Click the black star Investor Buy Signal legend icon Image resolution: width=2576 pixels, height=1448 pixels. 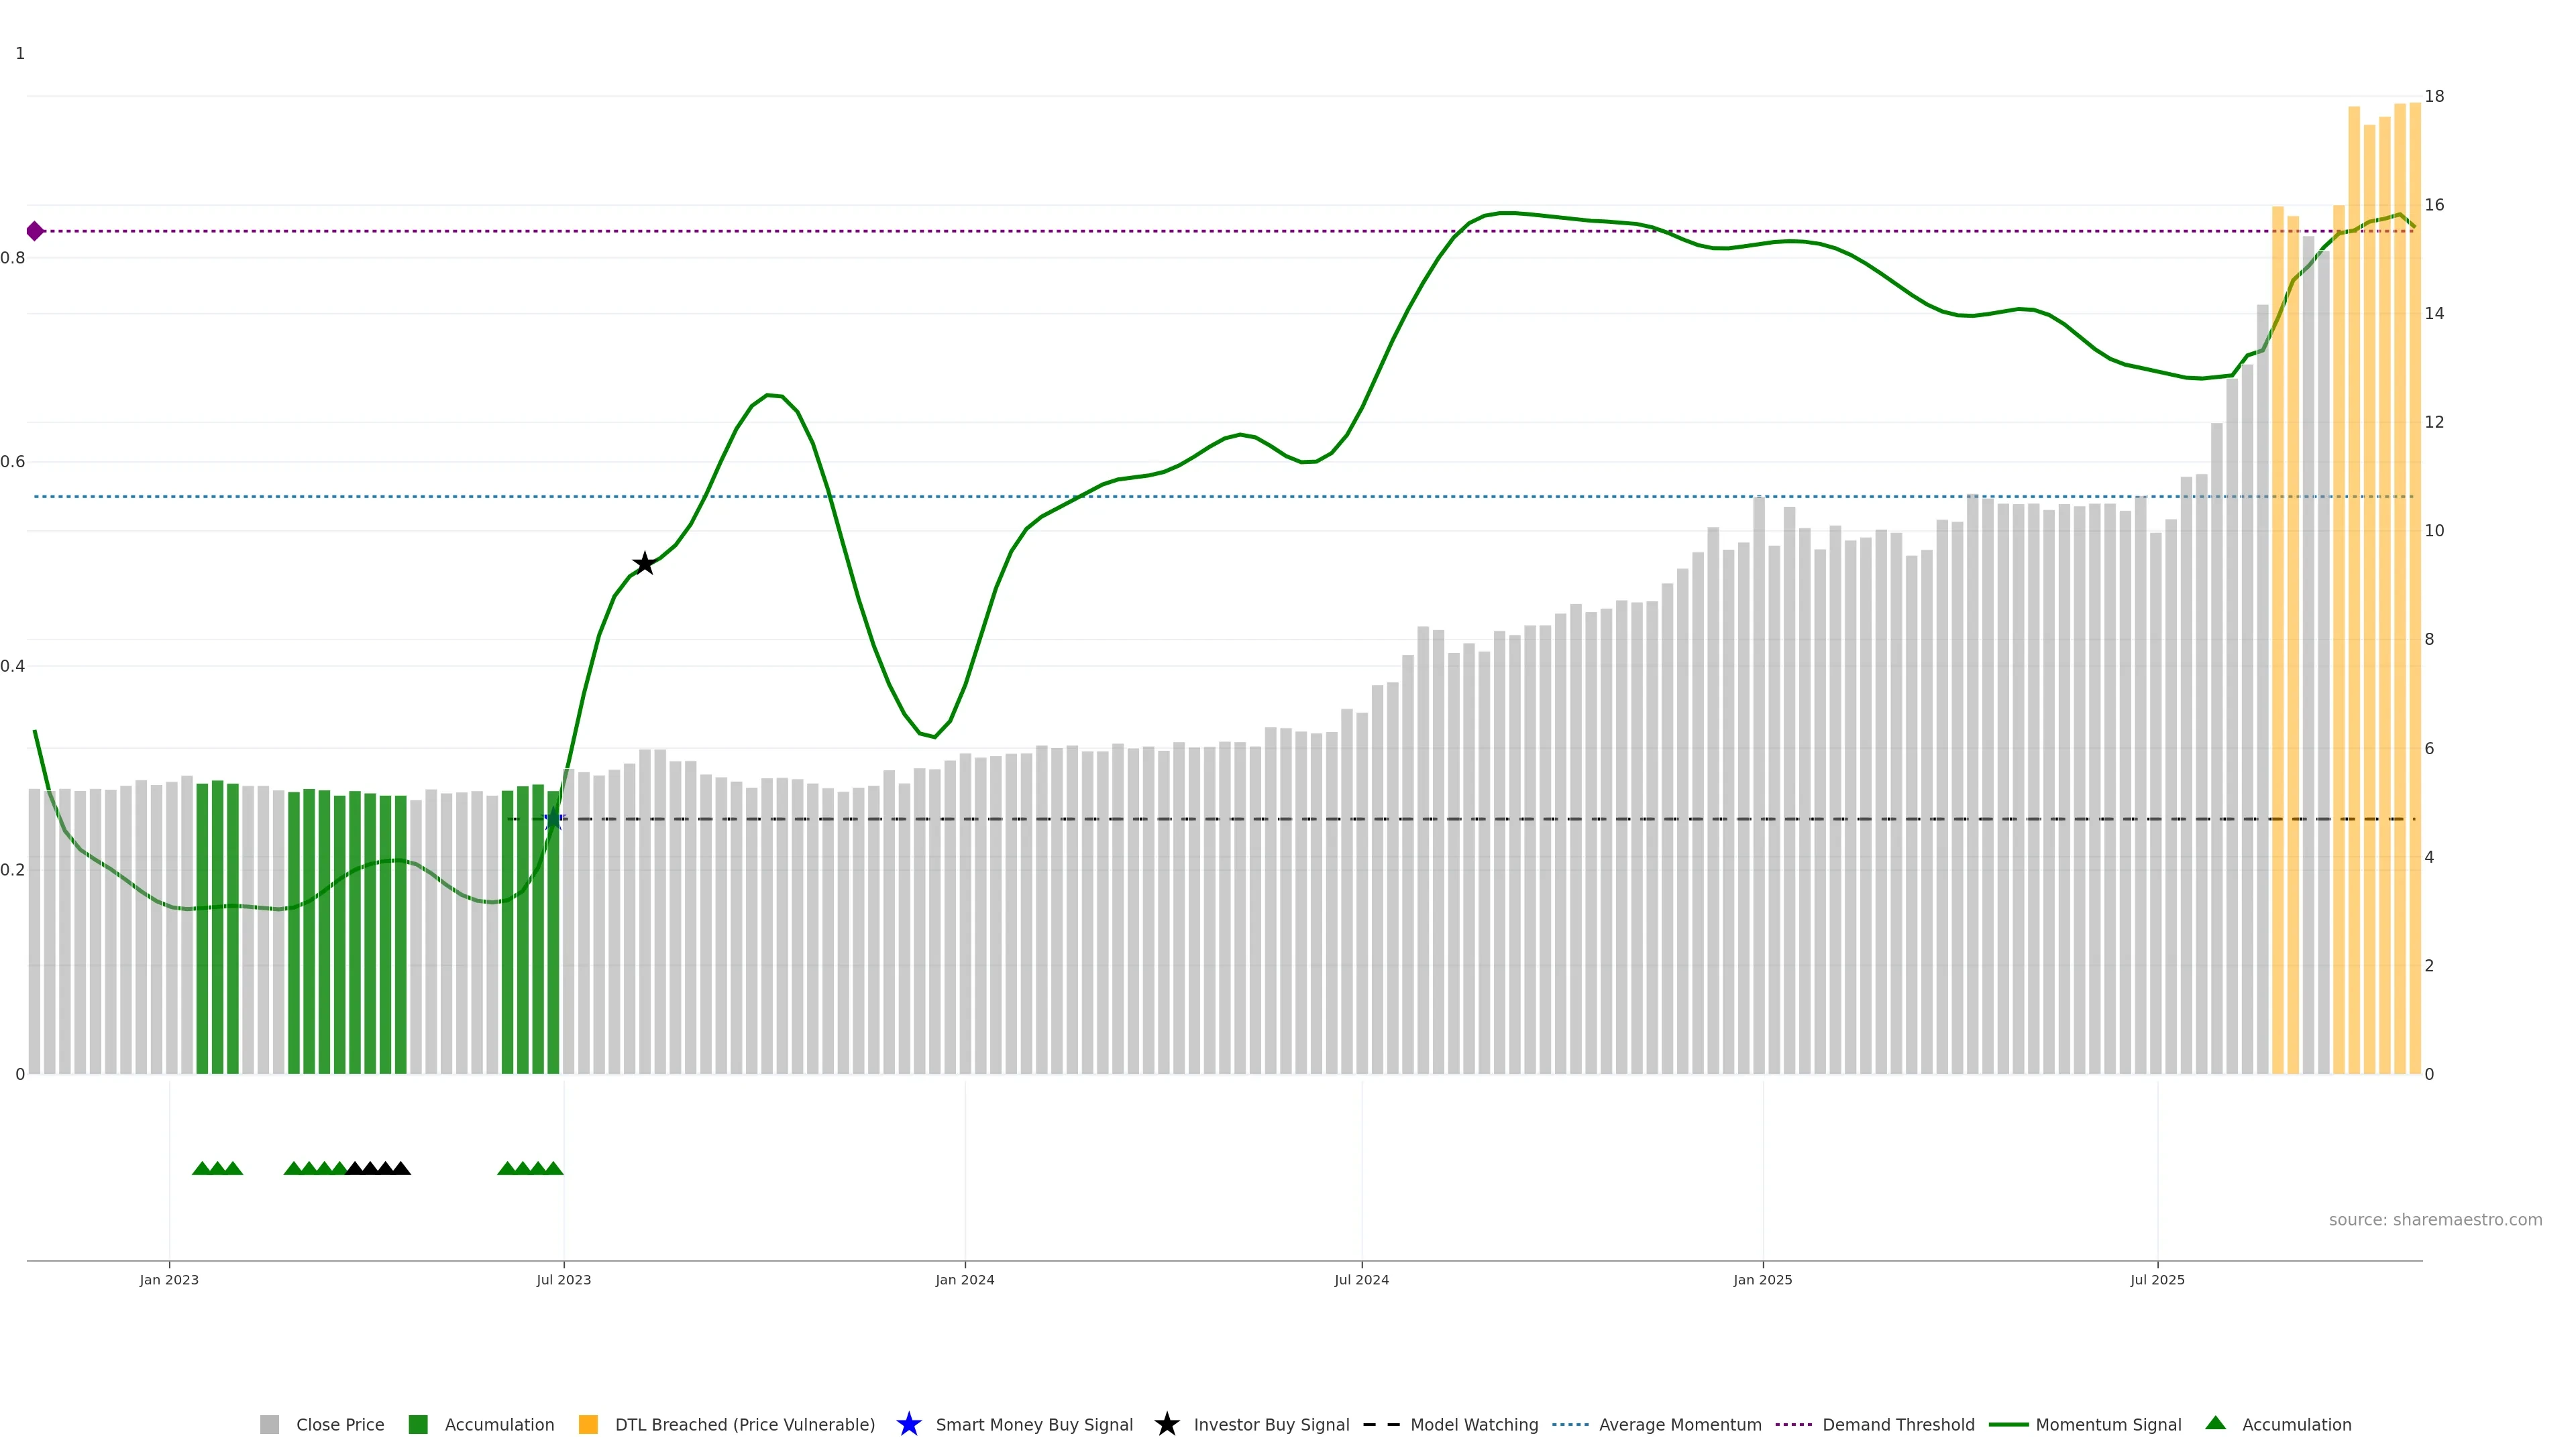[x=1166, y=1424]
